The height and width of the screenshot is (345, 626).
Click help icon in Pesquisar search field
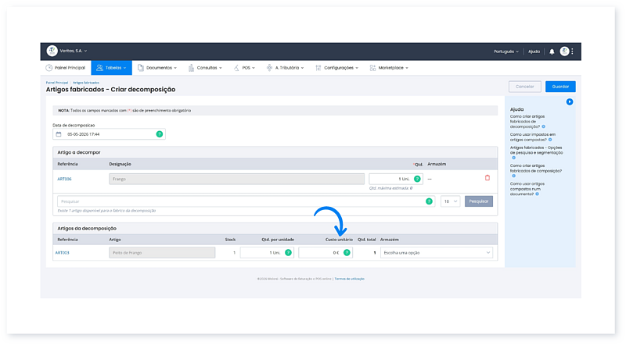point(429,201)
